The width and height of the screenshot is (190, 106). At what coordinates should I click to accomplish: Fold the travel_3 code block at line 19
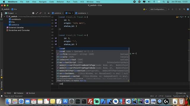click(59, 35)
